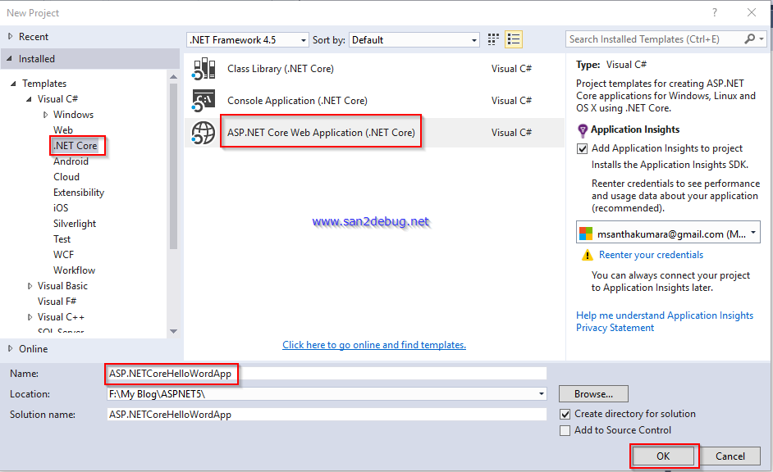
Task: Select ASP.NET Core Web Application (.NET Core) template
Action: click(x=374, y=133)
